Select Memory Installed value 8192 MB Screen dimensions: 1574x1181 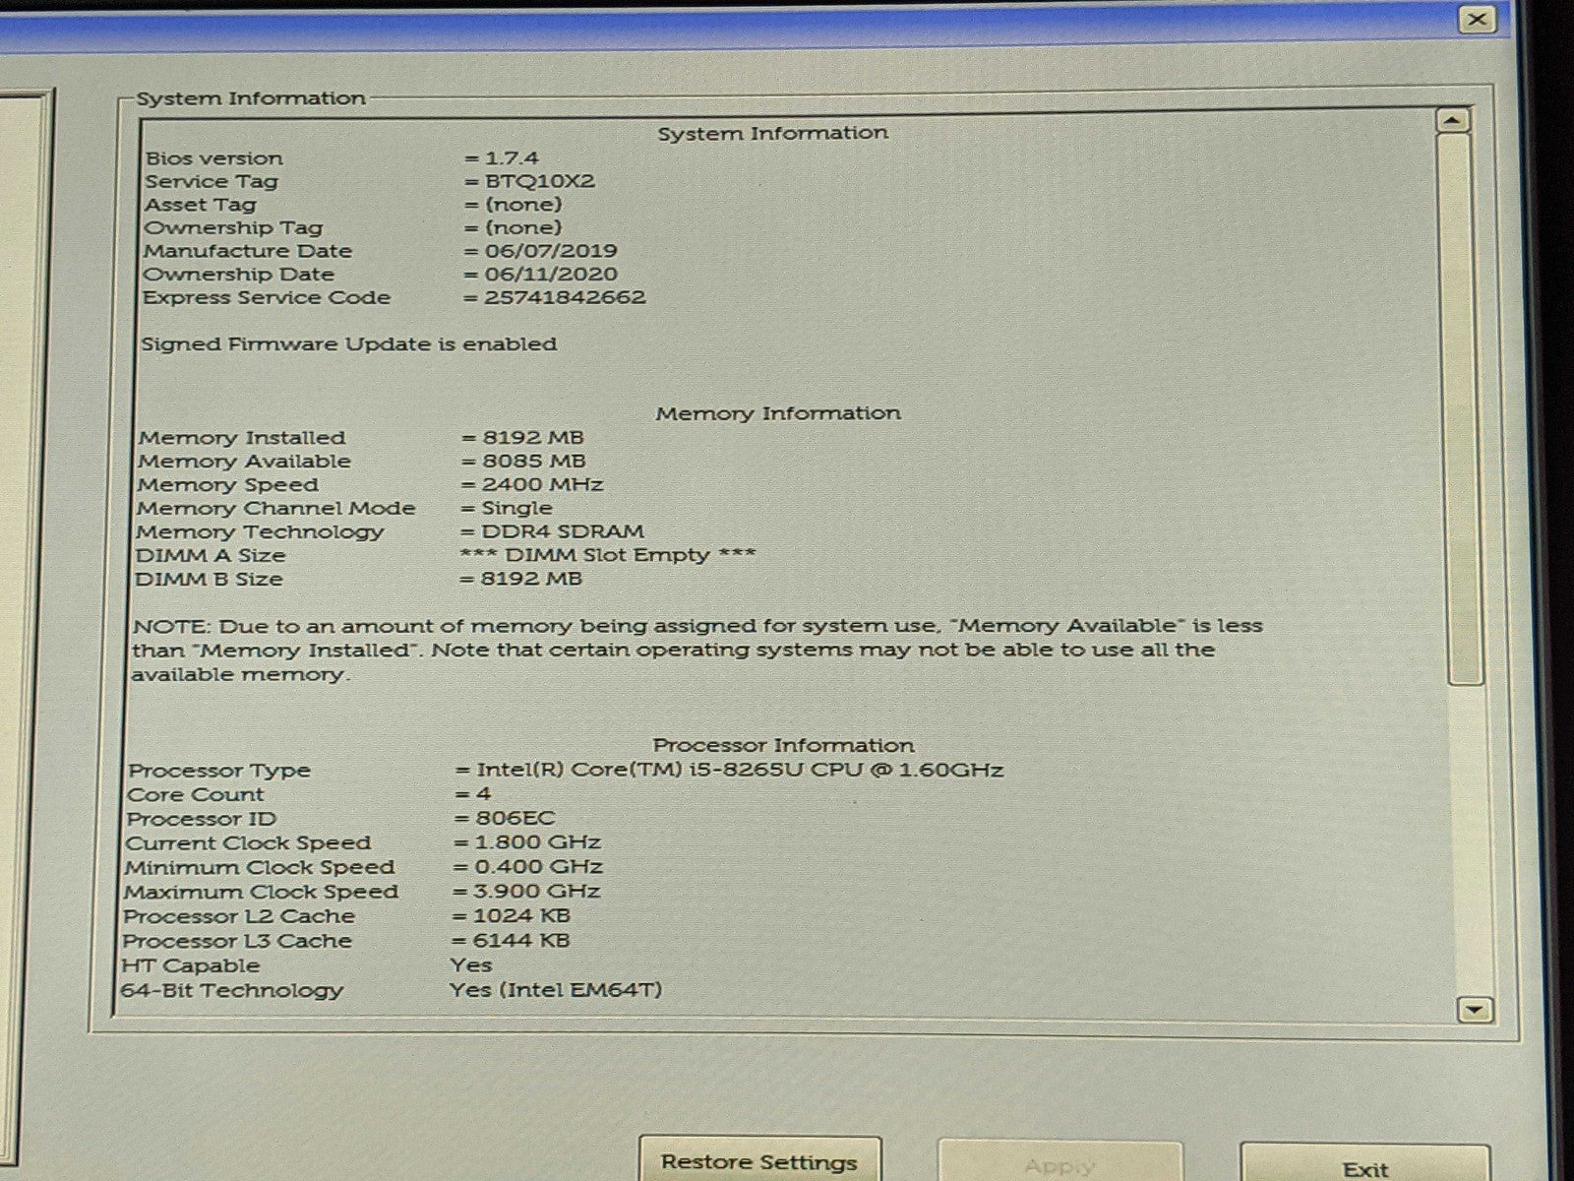[x=532, y=437]
